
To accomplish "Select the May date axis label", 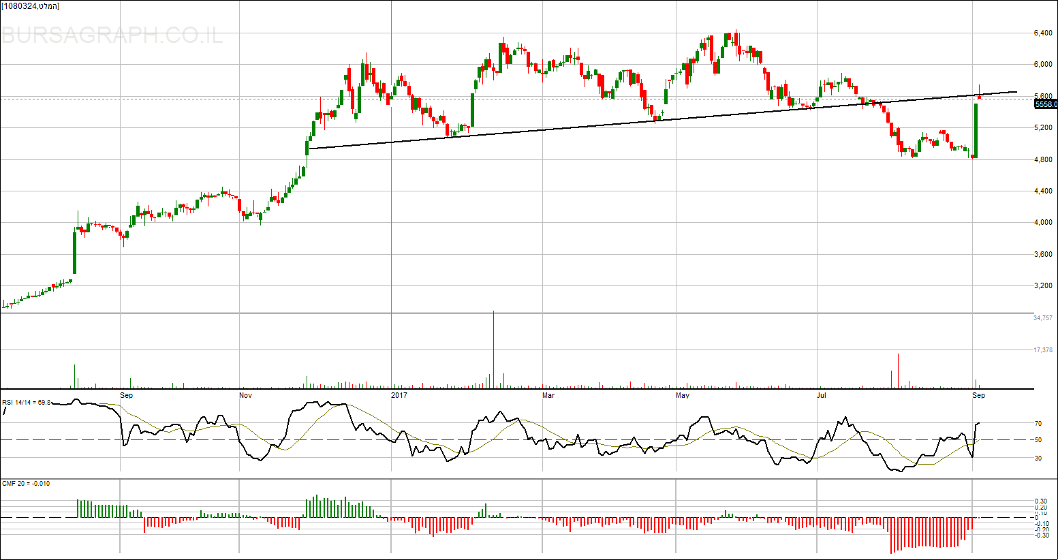I will tap(682, 395).
